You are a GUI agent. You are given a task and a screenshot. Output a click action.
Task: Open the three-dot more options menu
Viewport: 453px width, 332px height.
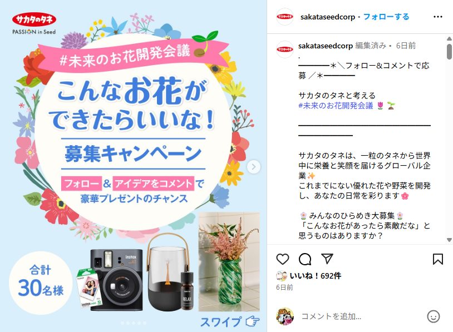437,17
